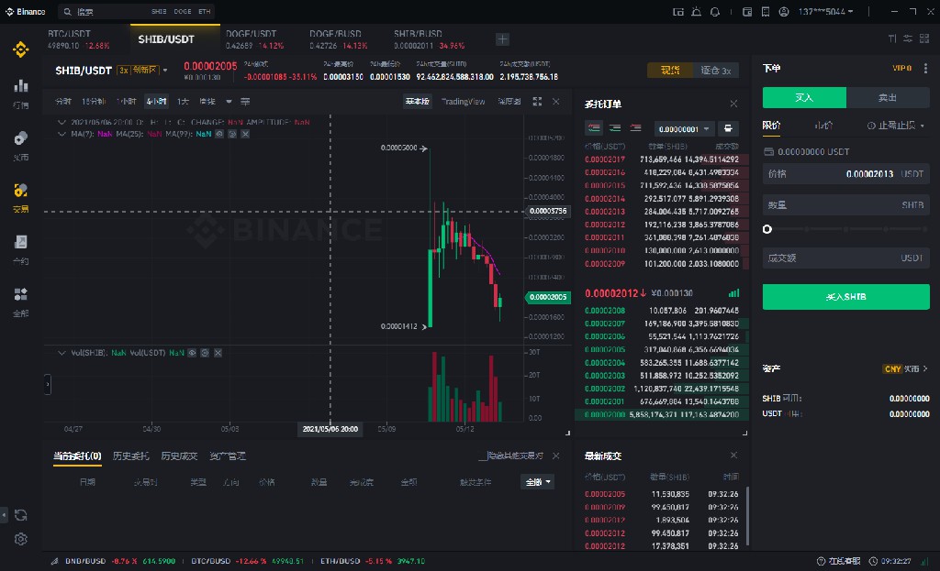The image size is (940, 571).
Task: Switch to the Sell toggle in order panel
Action: (x=887, y=97)
